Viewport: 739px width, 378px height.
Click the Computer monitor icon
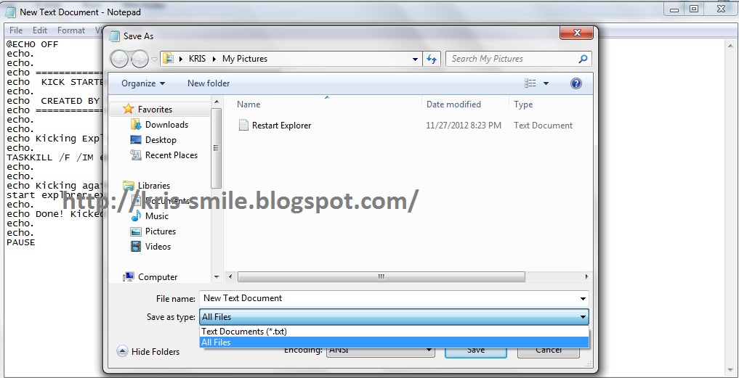coord(128,277)
